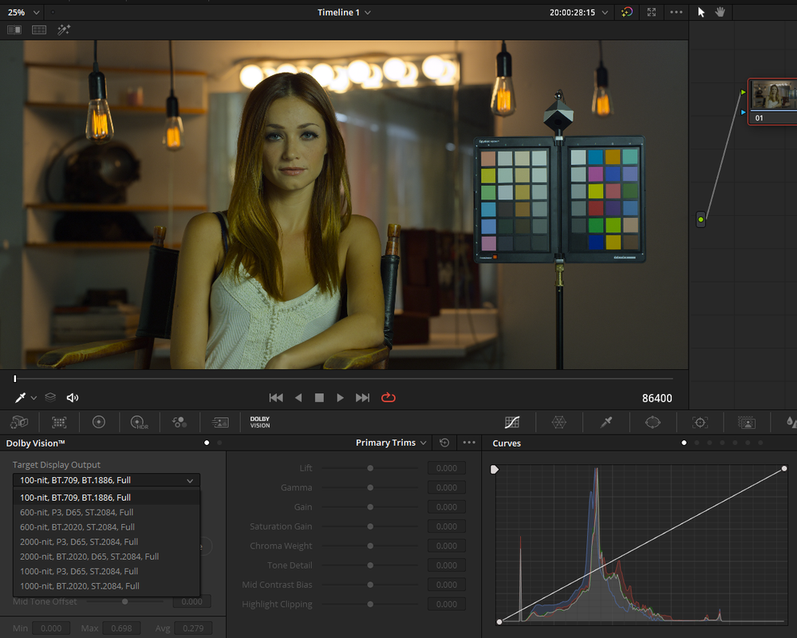The height and width of the screenshot is (638, 797).
Task: Open the Magic Mask palette
Action: pyautogui.click(x=747, y=422)
